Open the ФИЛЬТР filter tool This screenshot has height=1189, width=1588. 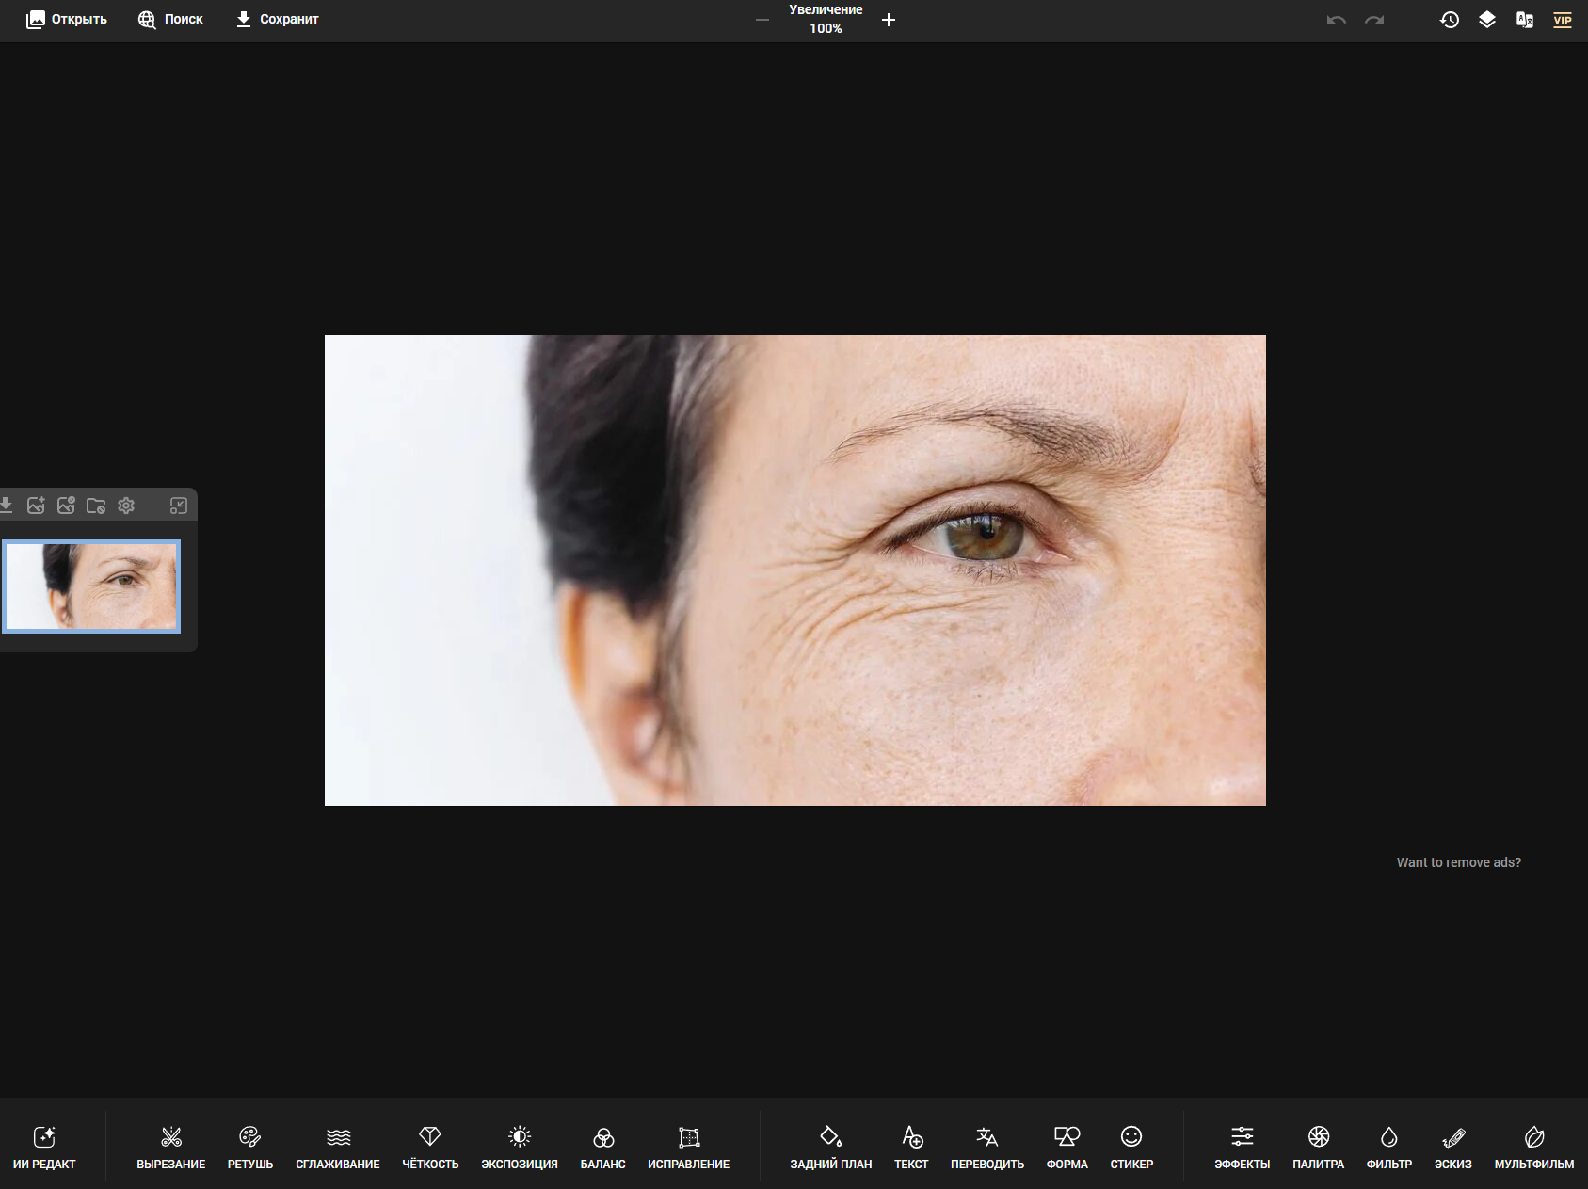(x=1389, y=1148)
